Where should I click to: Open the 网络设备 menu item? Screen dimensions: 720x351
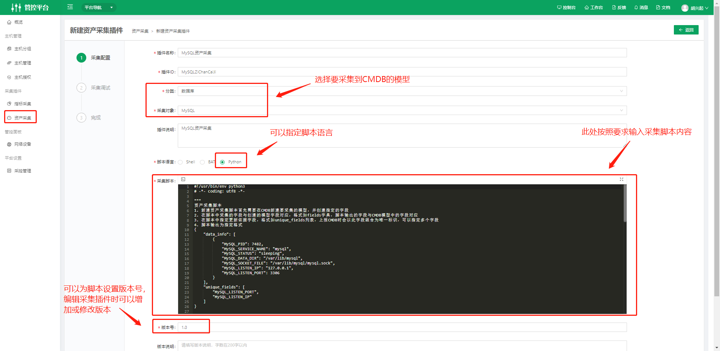[22, 144]
